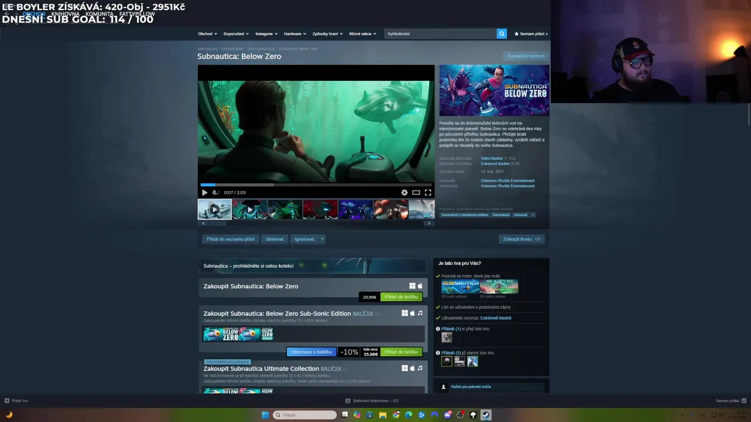Select second video thumbnail in media strip

tap(249, 209)
